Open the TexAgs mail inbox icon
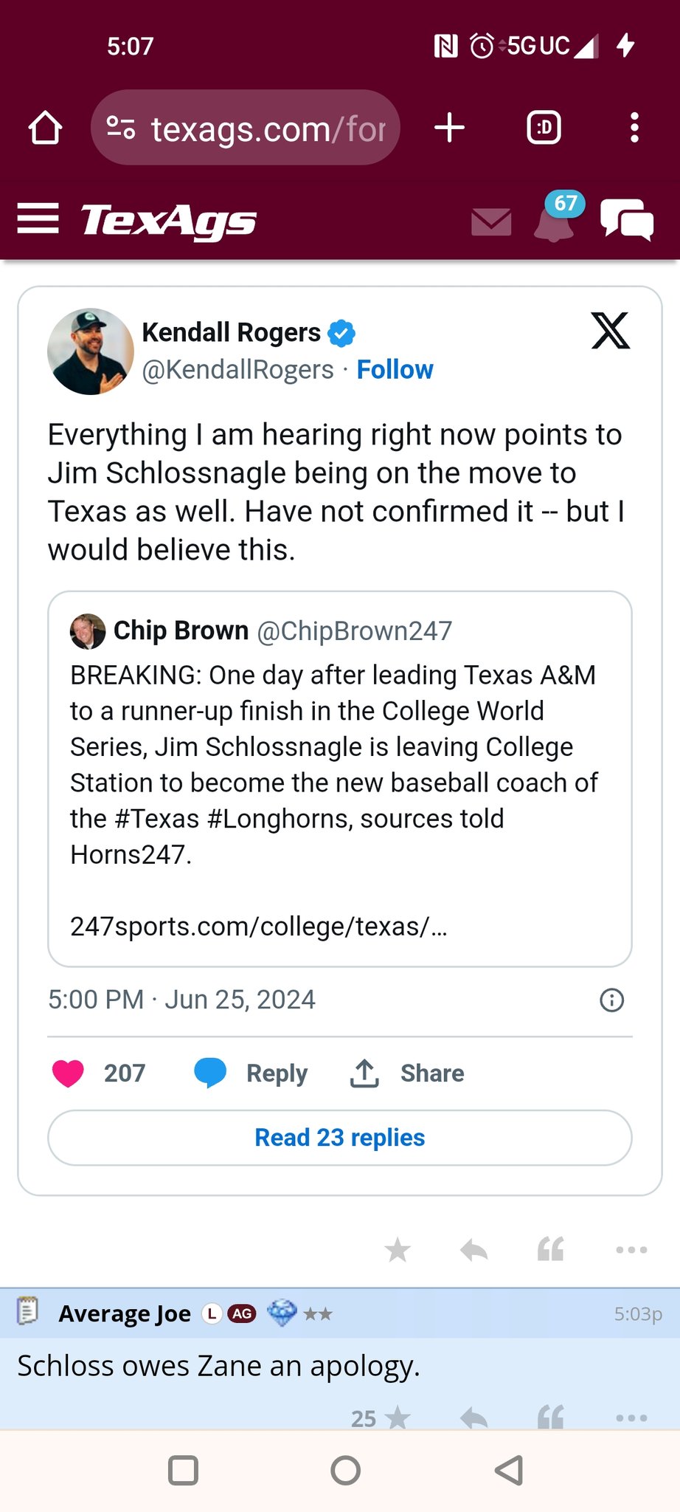 coord(491,221)
